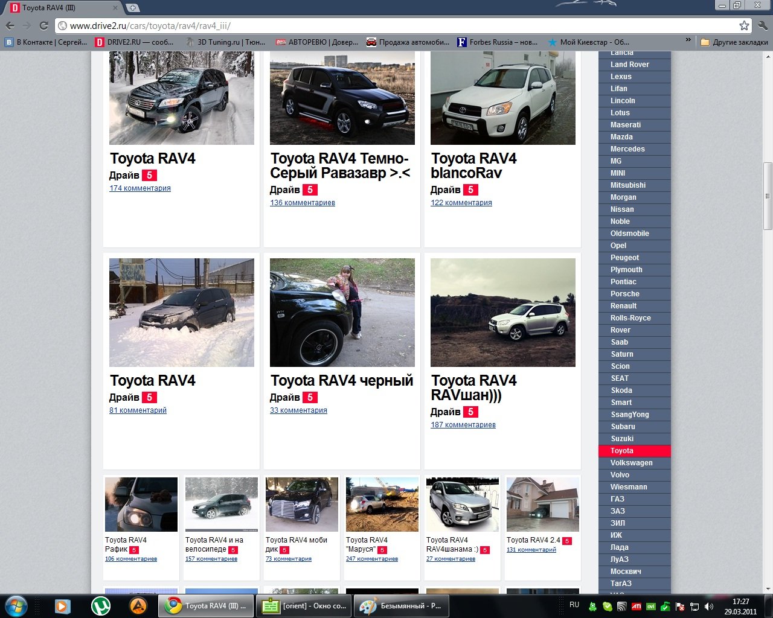Go back with the browser back arrow
The width and height of the screenshot is (773, 618).
10,25
